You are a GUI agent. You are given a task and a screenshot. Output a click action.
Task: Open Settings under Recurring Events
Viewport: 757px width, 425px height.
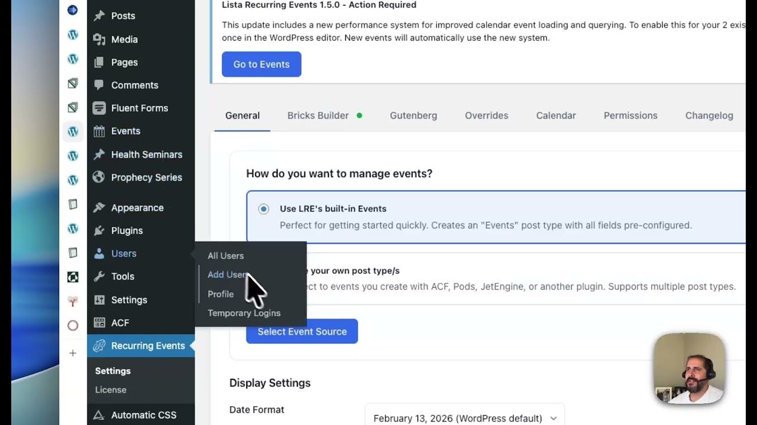[x=113, y=371]
